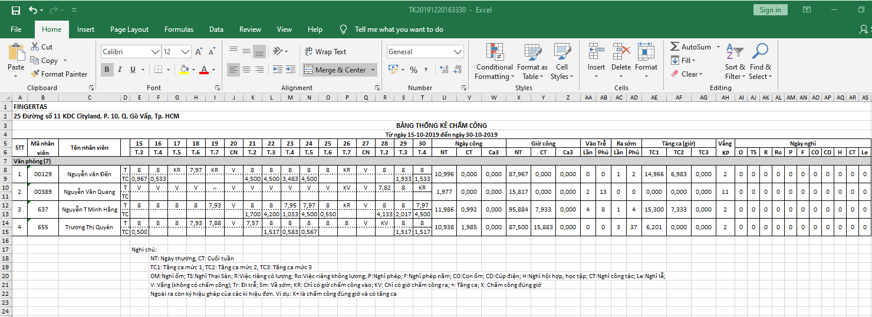Click AutoSum in the Editing group
This screenshot has width=872, height=317.
690,47
